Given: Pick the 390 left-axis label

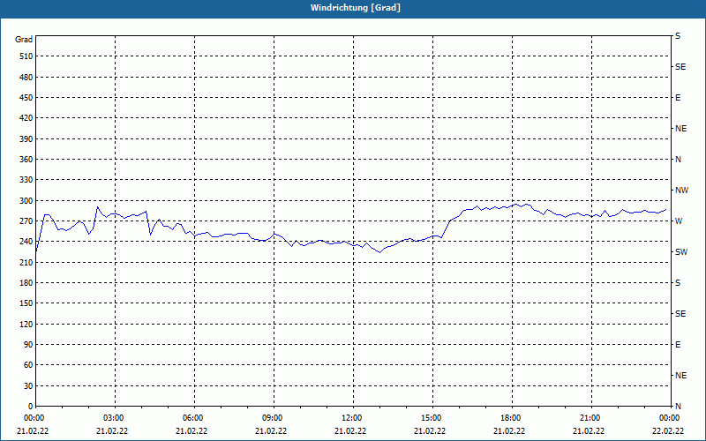Looking at the screenshot, I should 26,139.
